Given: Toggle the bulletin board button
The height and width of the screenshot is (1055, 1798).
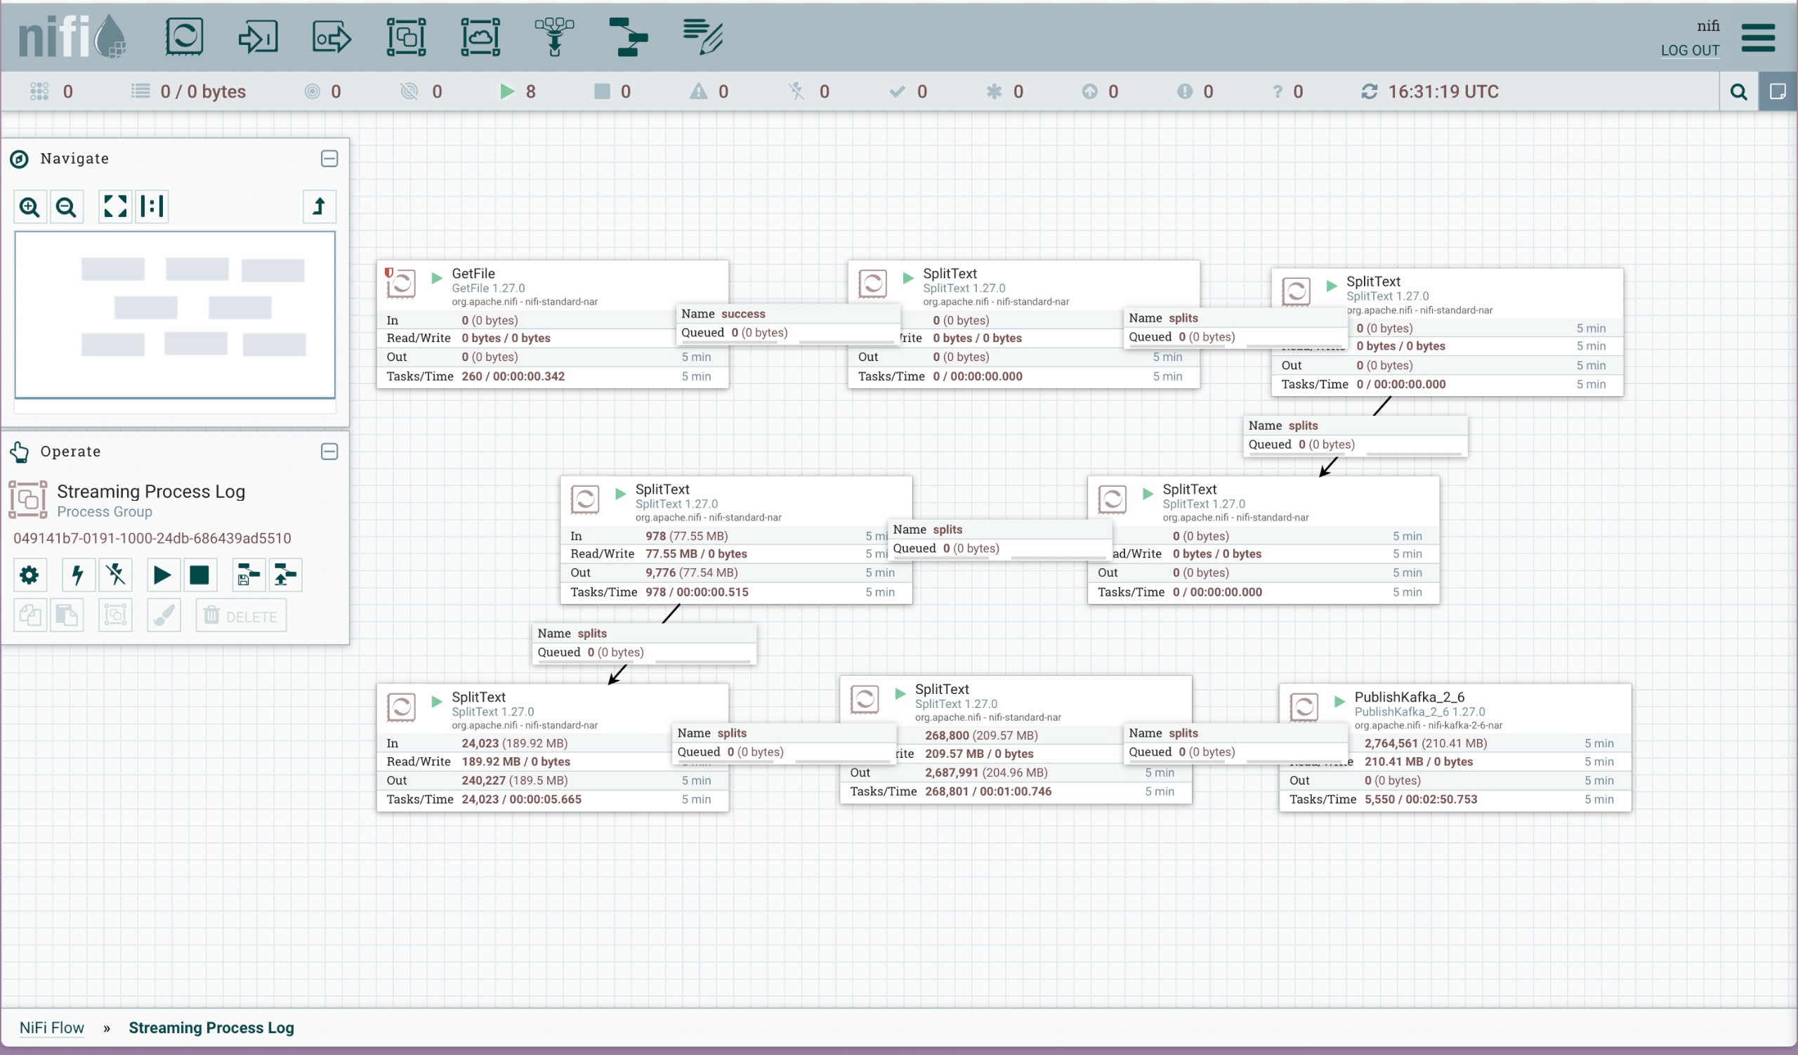Looking at the screenshot, I should (x=1777, y=91).
